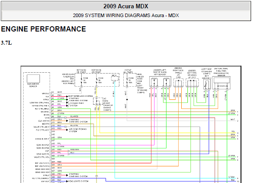Click the APP Sensor component symbol
Viewport: 266px width, 183px height.
(x=160, y=82)
